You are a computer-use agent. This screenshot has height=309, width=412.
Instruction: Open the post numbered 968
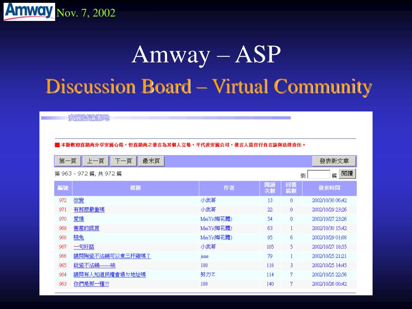[x=78, y=237]
